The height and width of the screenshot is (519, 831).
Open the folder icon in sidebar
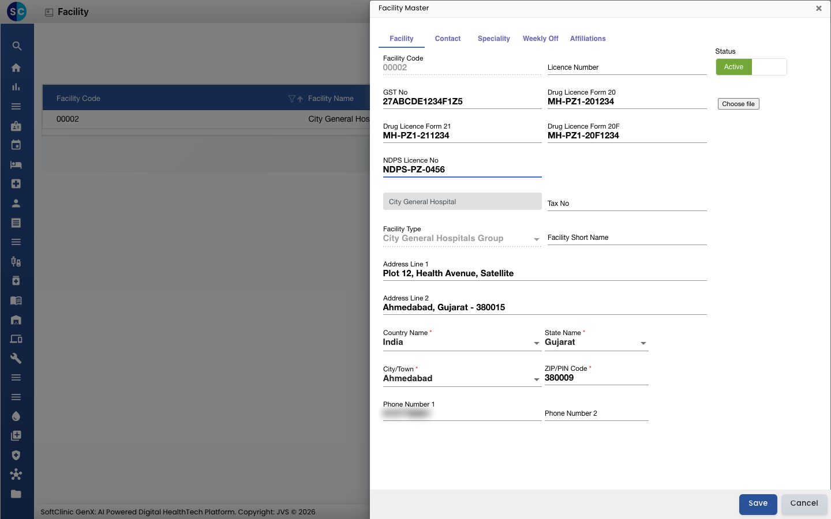[16, 494]
